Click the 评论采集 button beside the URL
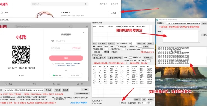The image size is (207, 106). click(x=57, y=90)
